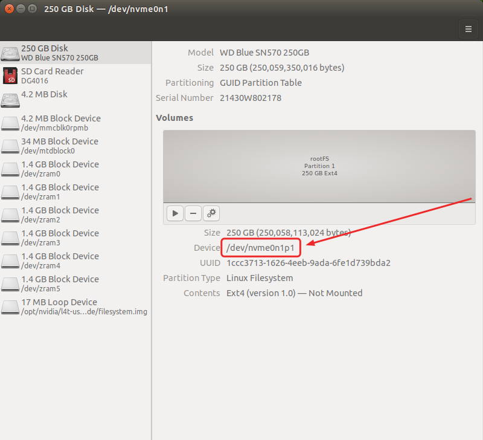Open the hamburger application menu
Image resolution: width=483 pixels, height=440 pixels.
point(469,29)
